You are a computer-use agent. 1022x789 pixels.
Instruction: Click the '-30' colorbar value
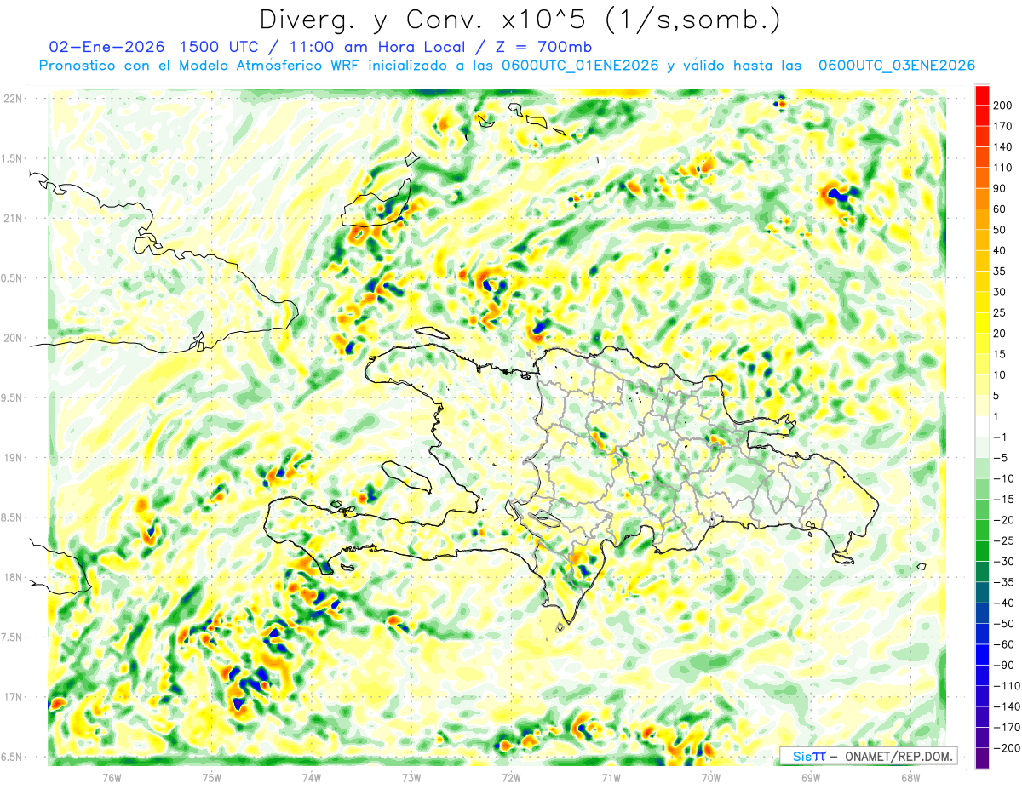click(1005, 562)
